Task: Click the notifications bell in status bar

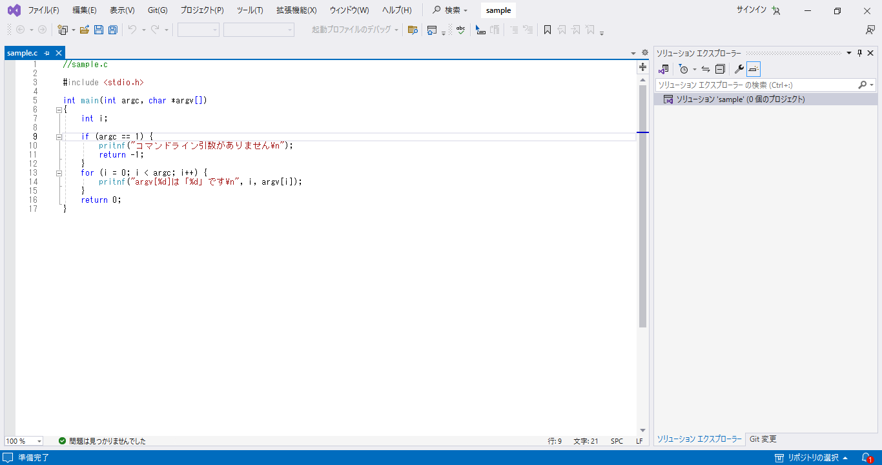Action: pyautogui.click(x=867, y=457)
